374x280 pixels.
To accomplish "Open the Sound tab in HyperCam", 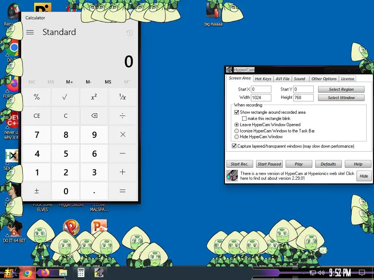I will [299, 79].
